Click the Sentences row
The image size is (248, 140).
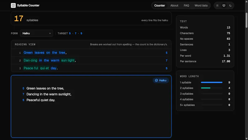(205, 44)
